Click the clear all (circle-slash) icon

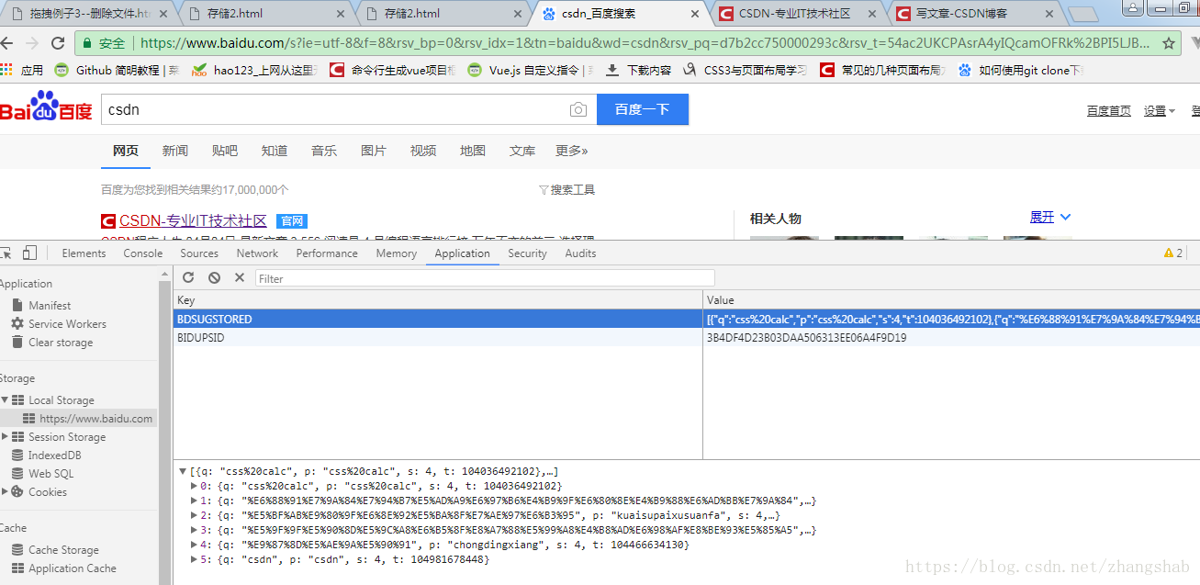click(214, 277)
